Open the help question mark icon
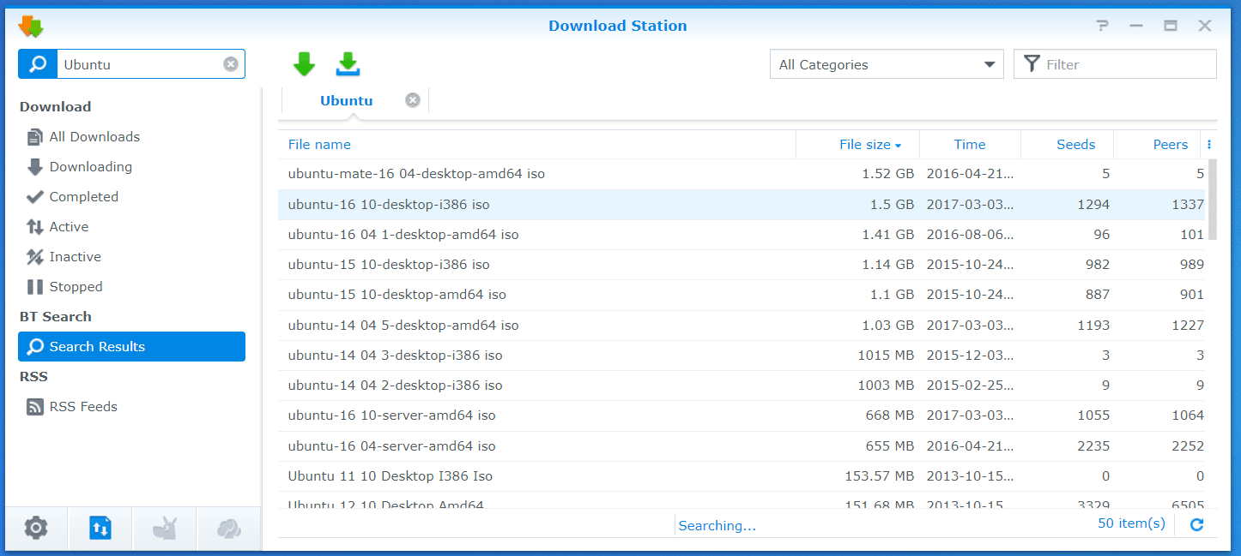The image size is (1241, 556). click(1102, 26)
